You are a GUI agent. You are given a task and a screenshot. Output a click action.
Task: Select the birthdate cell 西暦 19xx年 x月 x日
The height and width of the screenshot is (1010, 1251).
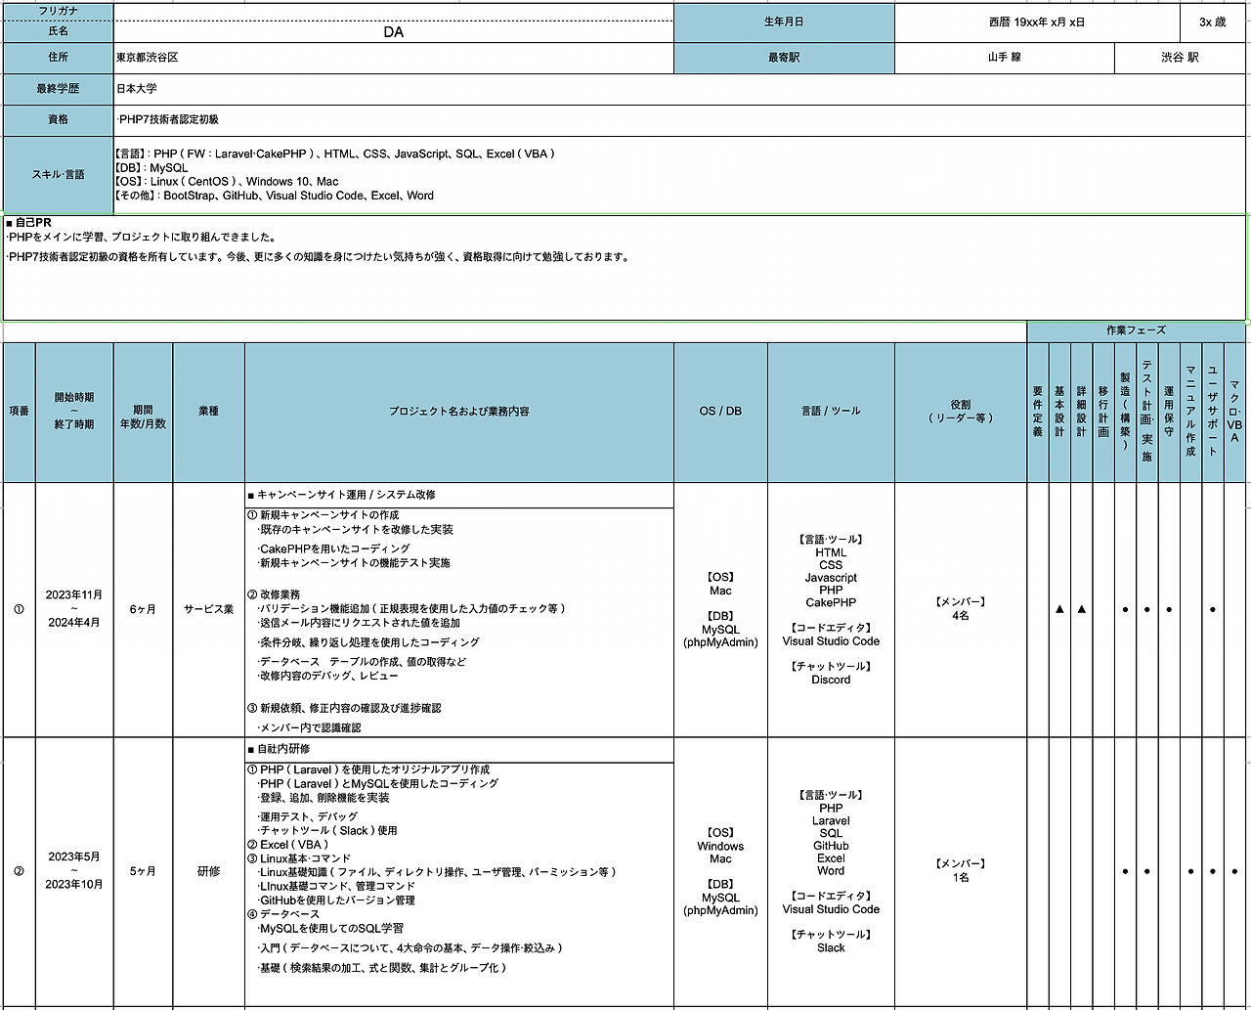coord(1036,22)
